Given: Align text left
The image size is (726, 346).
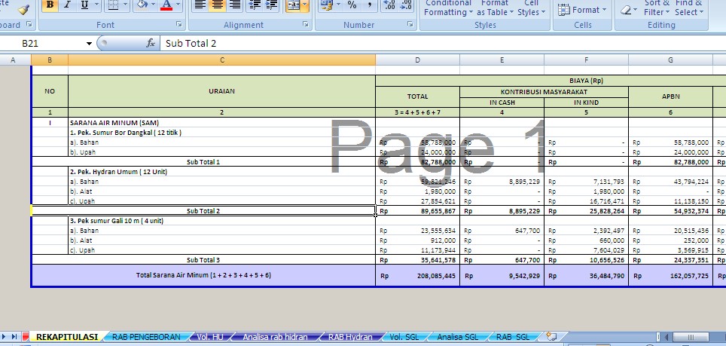Looking at the screenshot, I should [200, 5].
